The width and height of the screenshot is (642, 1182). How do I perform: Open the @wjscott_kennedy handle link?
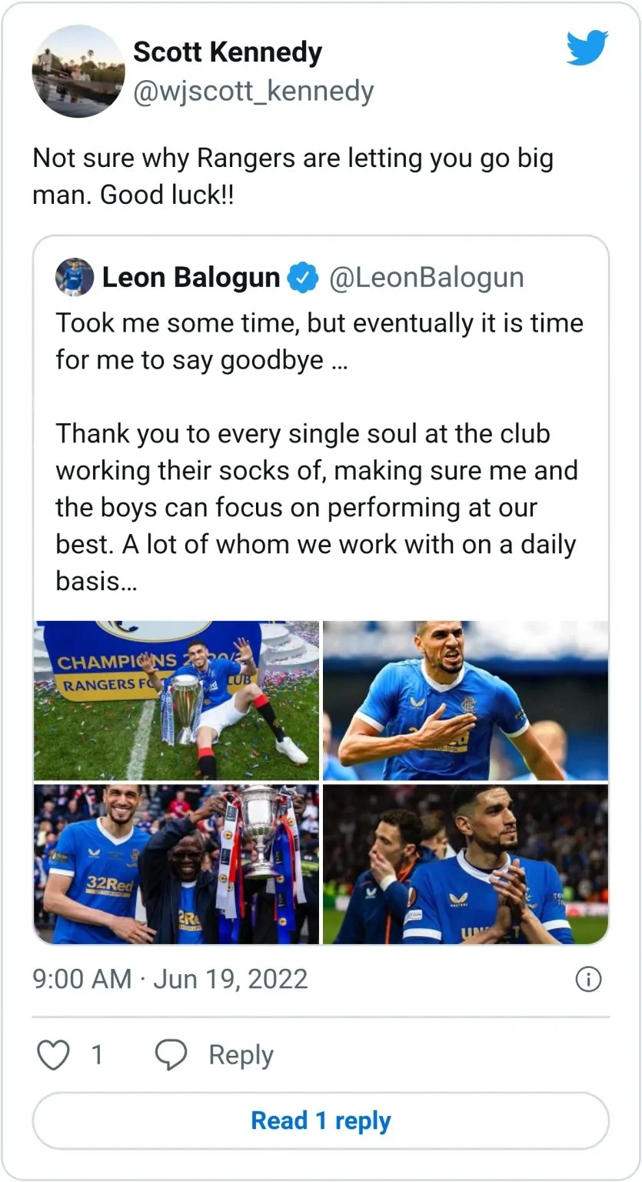tap(253, 92)
